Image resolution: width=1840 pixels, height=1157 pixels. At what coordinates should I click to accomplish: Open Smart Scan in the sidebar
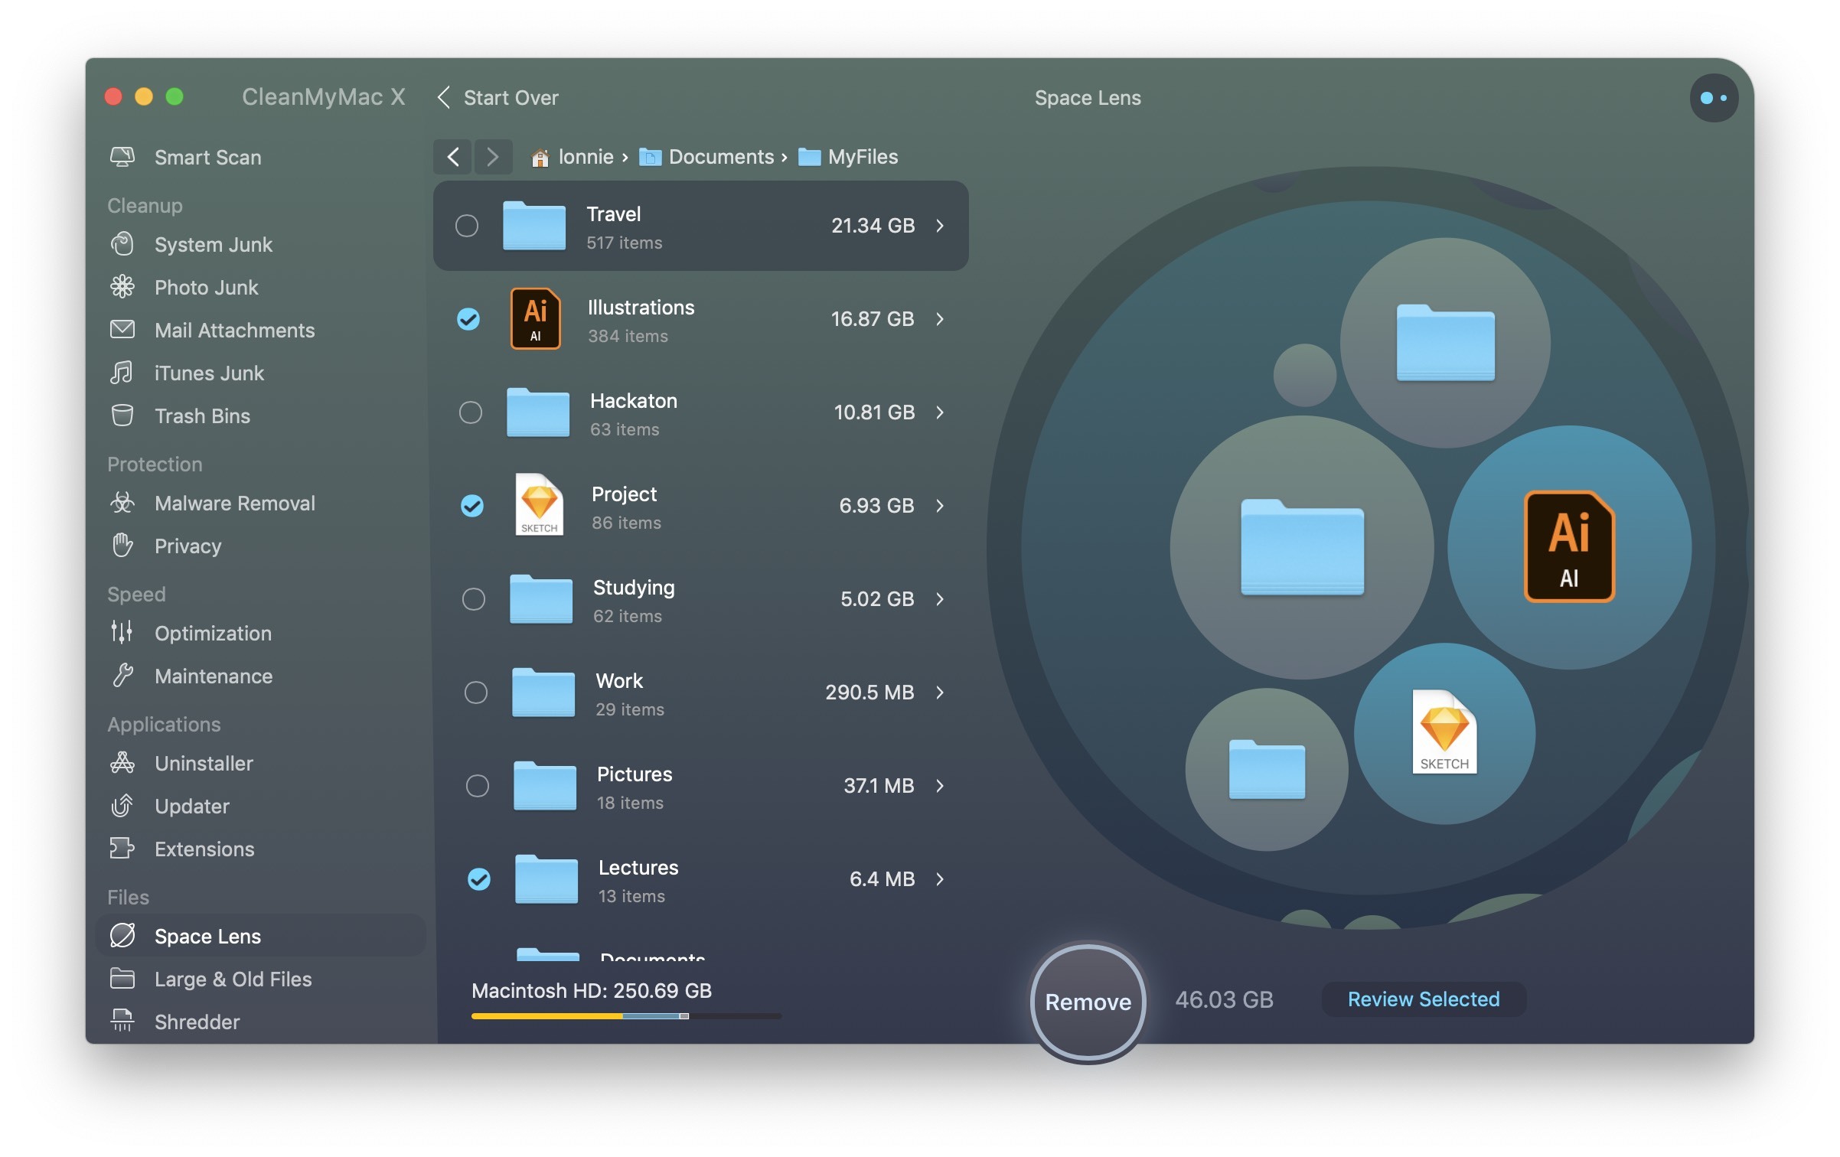click(x=260, y=157)
